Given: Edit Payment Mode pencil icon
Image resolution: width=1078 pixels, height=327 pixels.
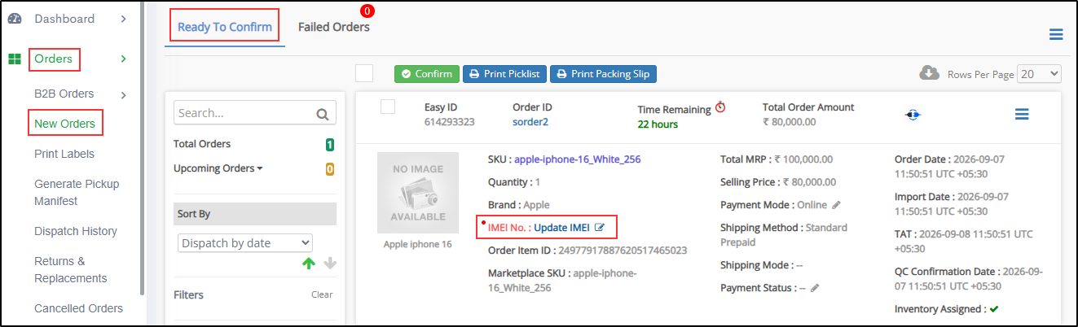Looking at the screenshot, I should pyautogui.click(x=836, y=205).
